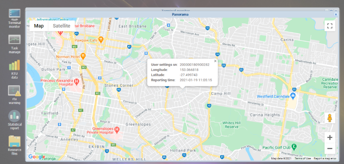This screenshot has width=344, height=164.
Task: Click the Street View pegman icon
Action: tap(330, 118)
